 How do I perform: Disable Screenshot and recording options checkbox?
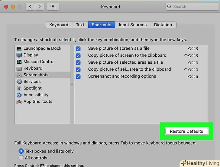point(78,77)
